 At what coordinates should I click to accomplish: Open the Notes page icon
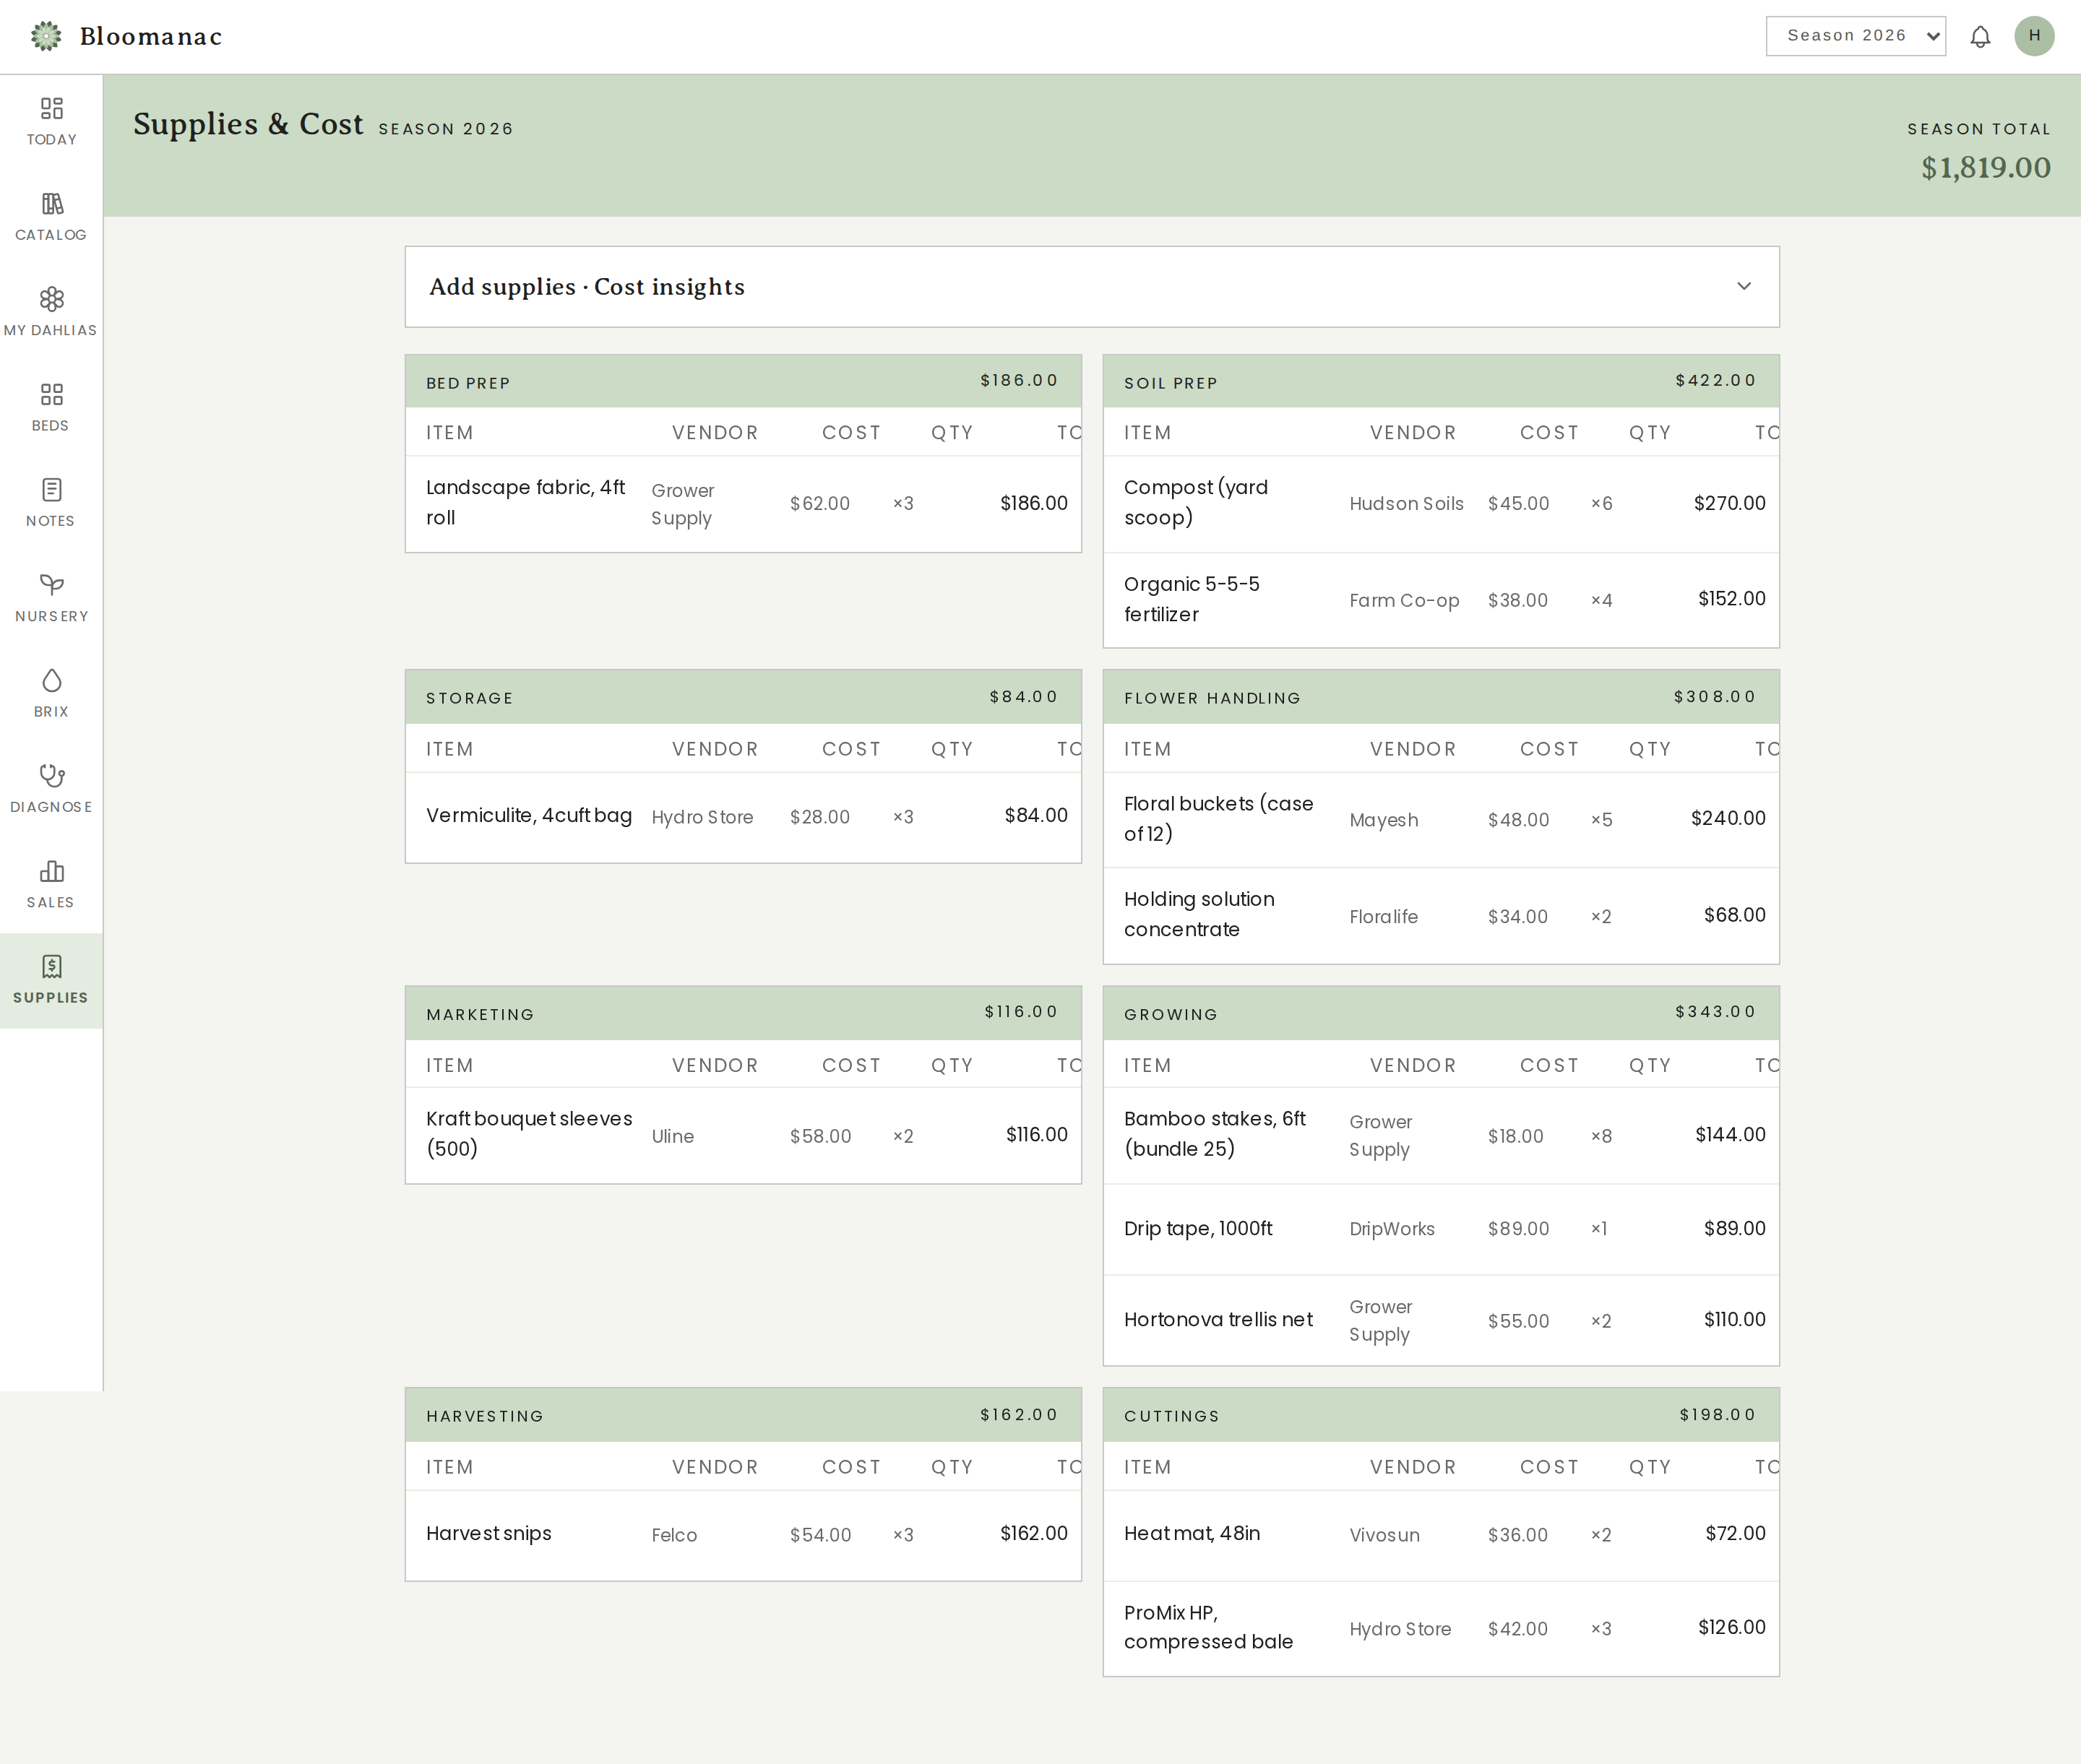52,490
